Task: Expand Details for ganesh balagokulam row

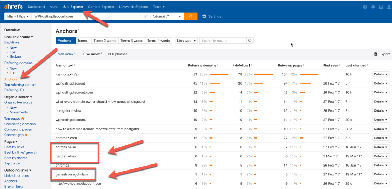Action: tap(381, 174)
